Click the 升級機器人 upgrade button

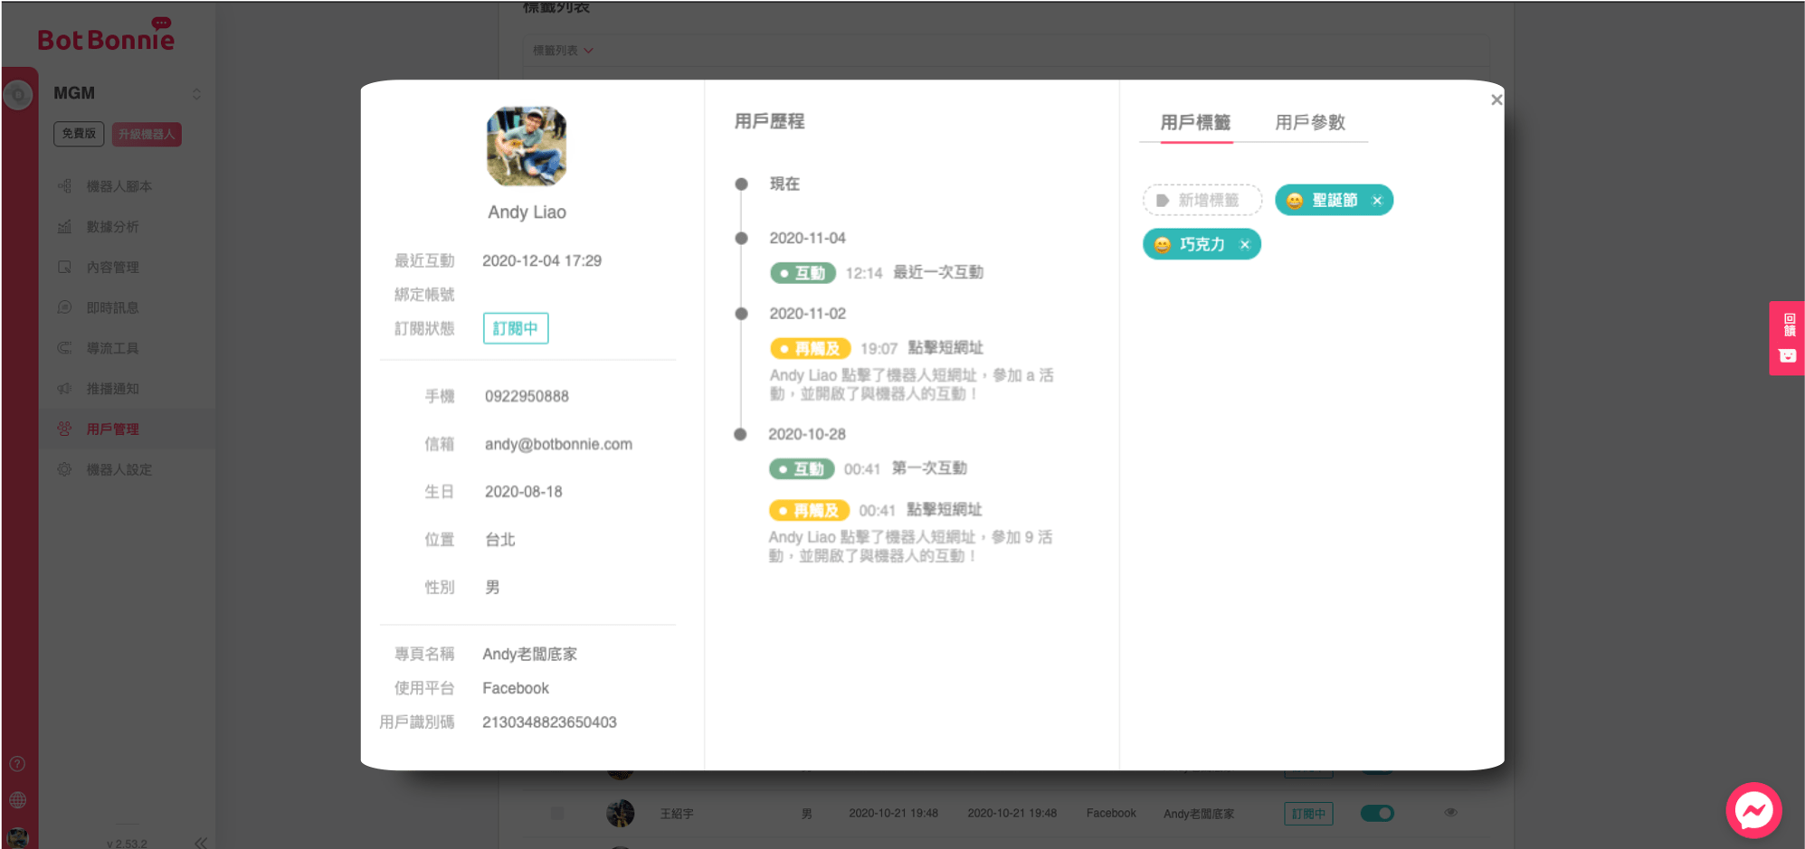pyautogui.click(x=147, y=135)
